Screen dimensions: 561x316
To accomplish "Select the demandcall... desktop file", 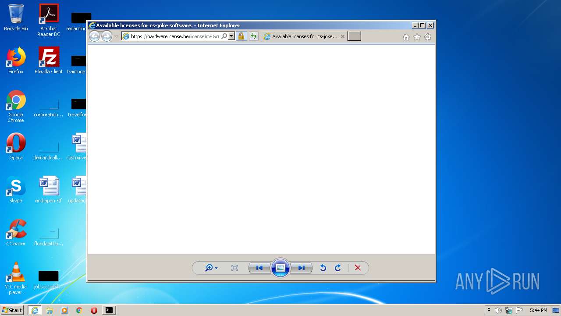I will point(49,151).
